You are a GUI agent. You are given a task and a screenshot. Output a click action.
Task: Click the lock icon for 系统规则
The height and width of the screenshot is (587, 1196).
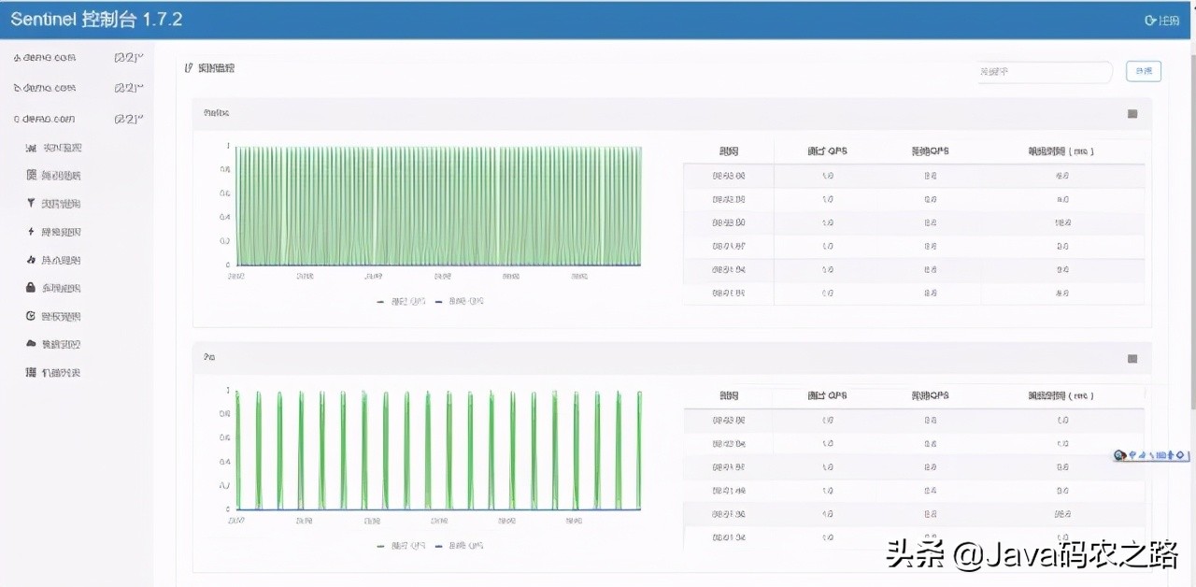point(31,288)
